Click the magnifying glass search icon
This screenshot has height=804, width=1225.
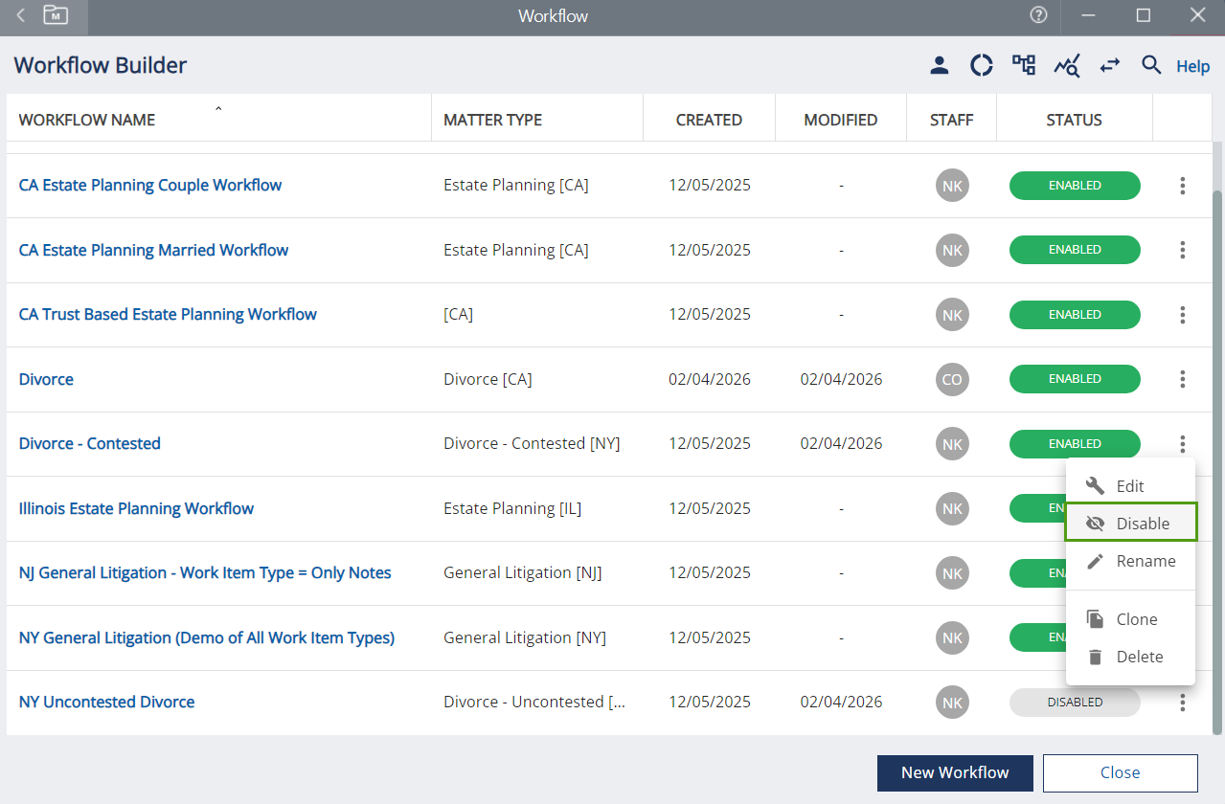(x=1151, y=66)
